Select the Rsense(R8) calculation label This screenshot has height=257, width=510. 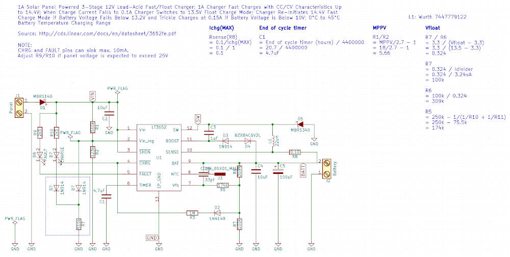click(x=223, y=37)
